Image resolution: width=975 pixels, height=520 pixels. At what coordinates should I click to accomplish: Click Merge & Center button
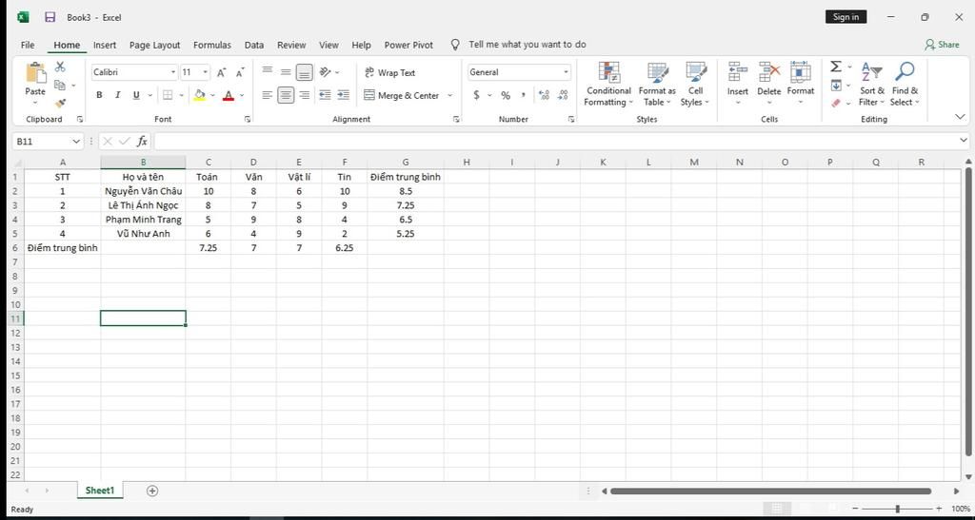402,96
